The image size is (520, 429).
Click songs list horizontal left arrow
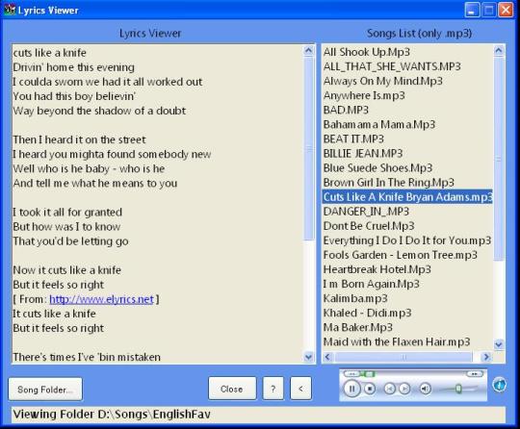click(x=328, y=357)
